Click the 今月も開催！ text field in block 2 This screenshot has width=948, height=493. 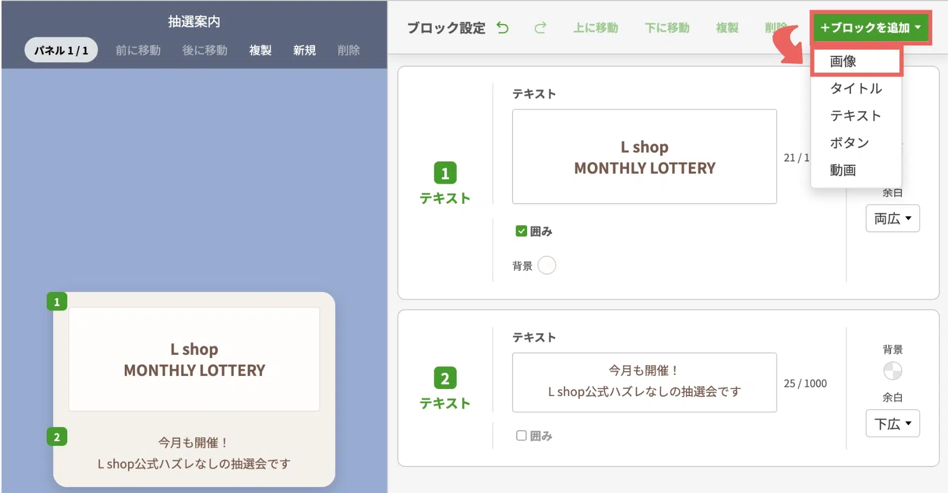tap(644, 382)
